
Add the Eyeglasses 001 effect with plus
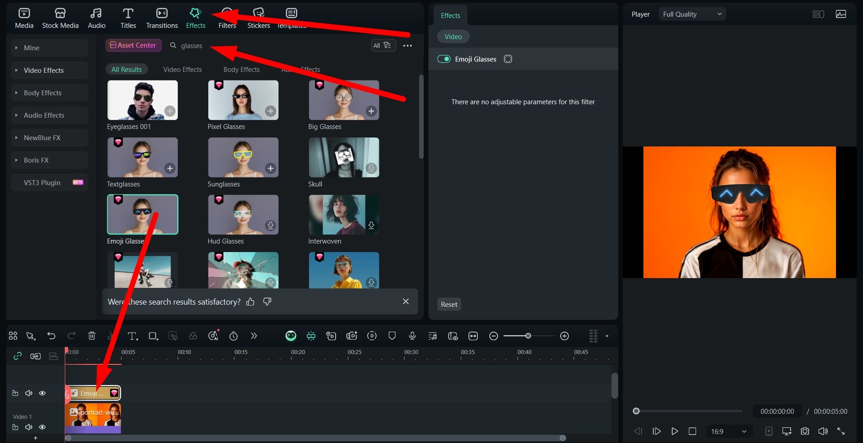point(170,111)
